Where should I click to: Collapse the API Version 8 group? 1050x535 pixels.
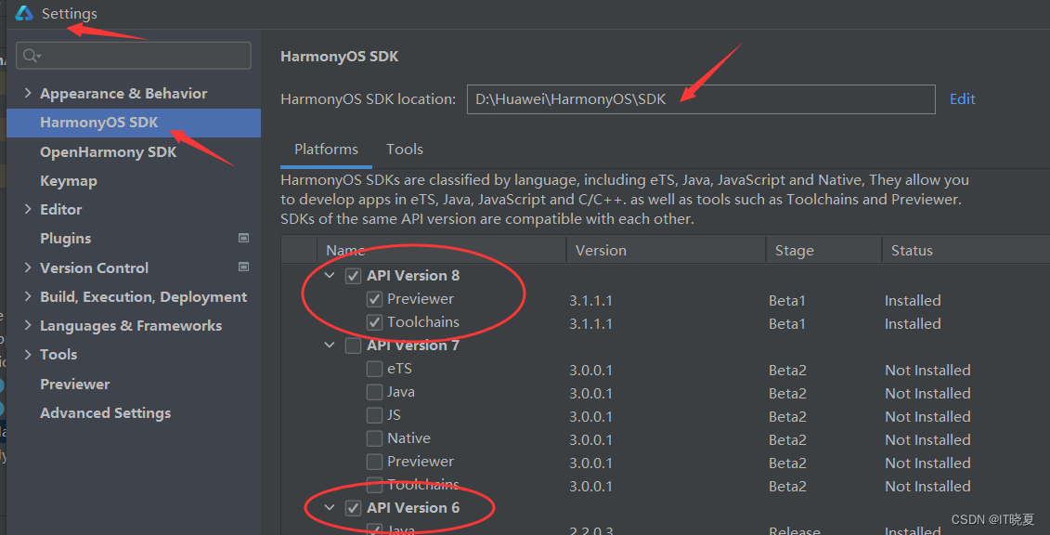click(x=330, y=276)
